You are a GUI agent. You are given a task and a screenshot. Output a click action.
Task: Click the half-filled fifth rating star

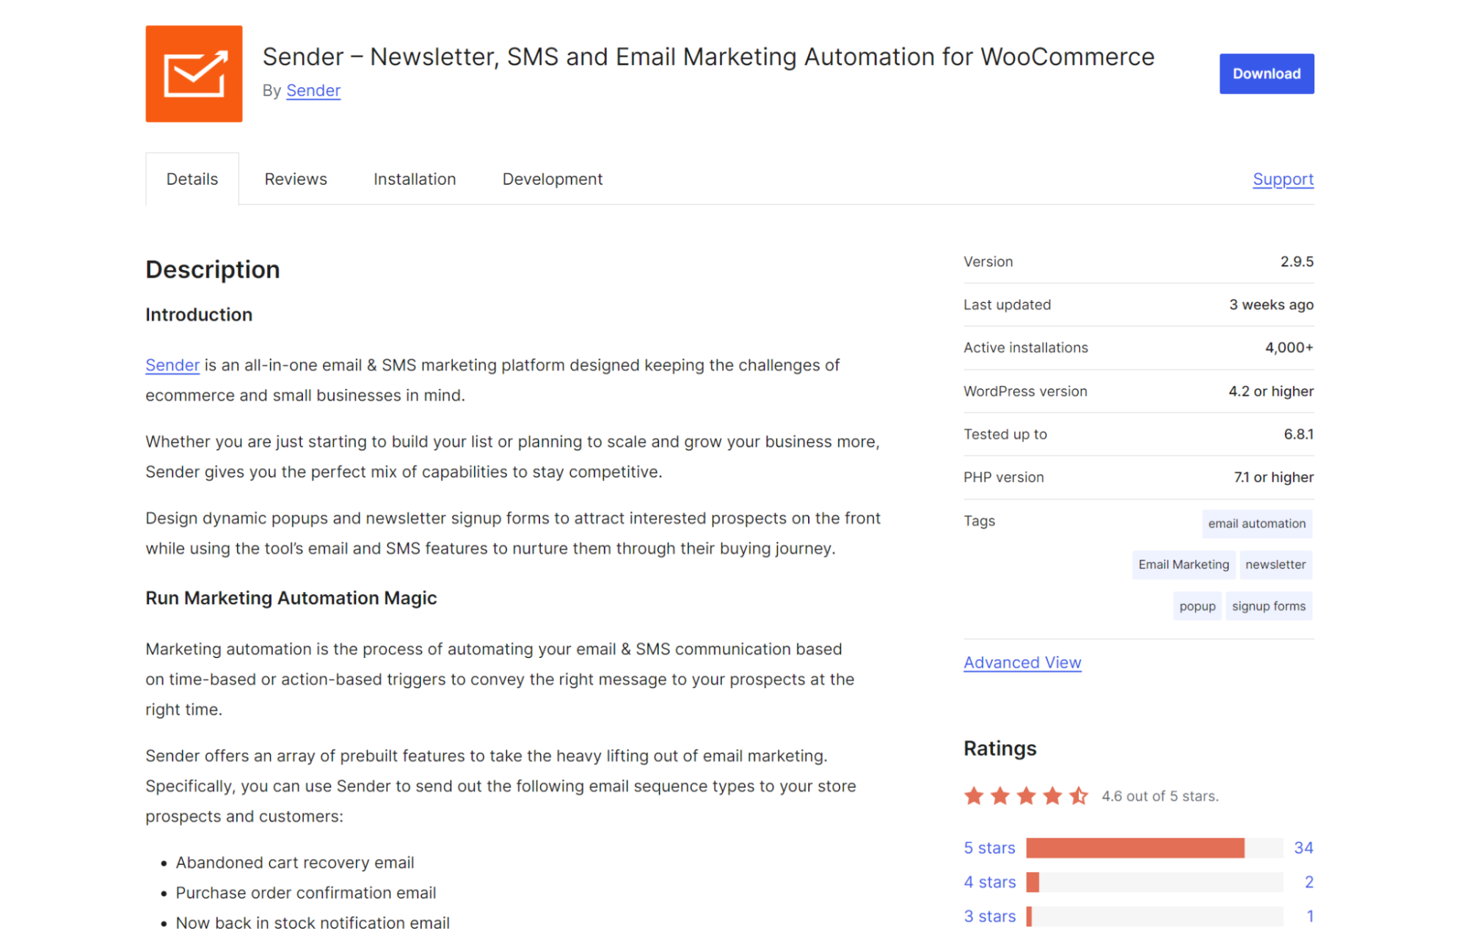[1079, 796]
